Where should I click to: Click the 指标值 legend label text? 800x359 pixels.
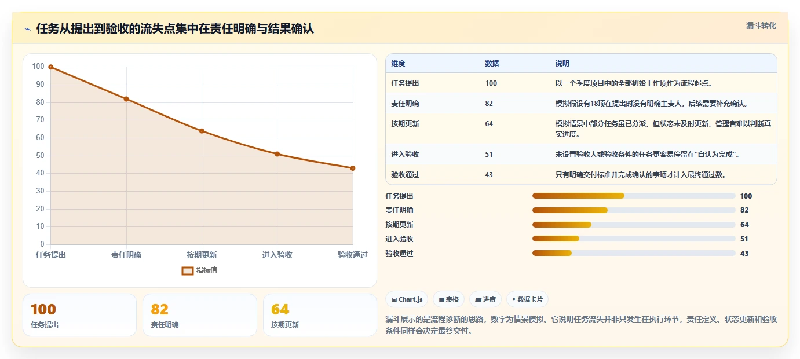pos(207,270)
